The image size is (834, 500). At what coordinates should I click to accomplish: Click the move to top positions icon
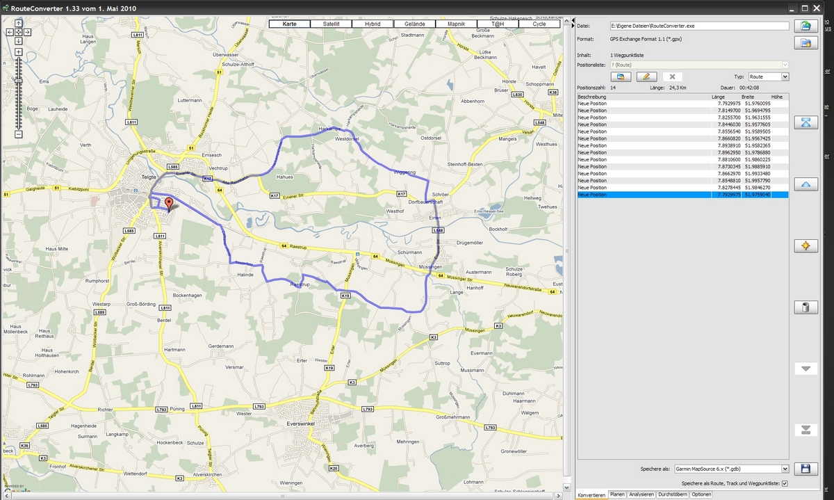pyautogui.click(x=806, y=122)
